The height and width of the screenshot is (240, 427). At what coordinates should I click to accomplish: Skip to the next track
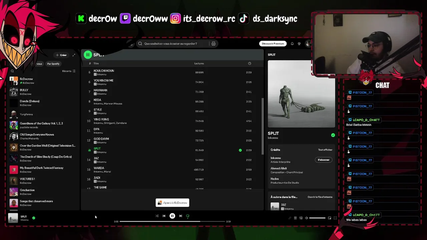[x=180, y=216]
